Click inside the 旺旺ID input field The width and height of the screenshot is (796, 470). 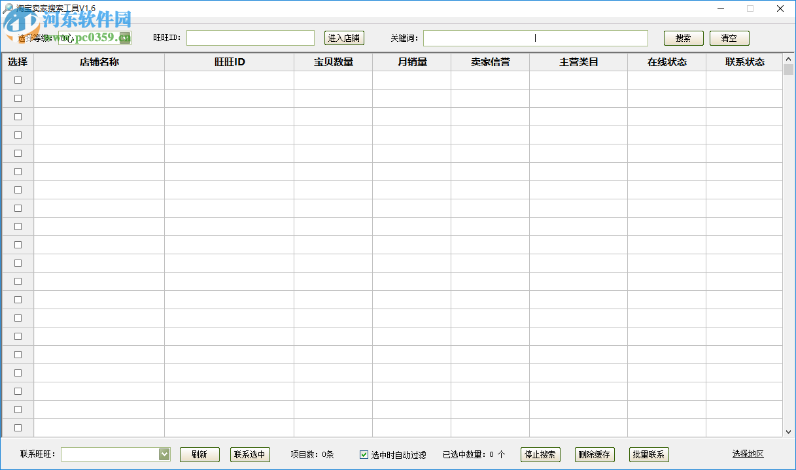pyautogui.click(x=251, y=37)
